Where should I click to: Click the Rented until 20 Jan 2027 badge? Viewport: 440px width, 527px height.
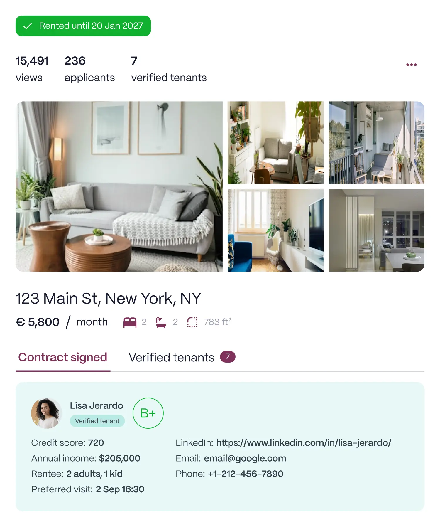(83, 26)
